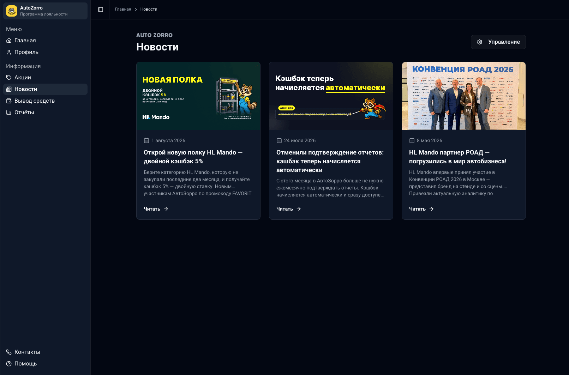
Task: Open the Помощь help icon
Action: coord(9,364)
